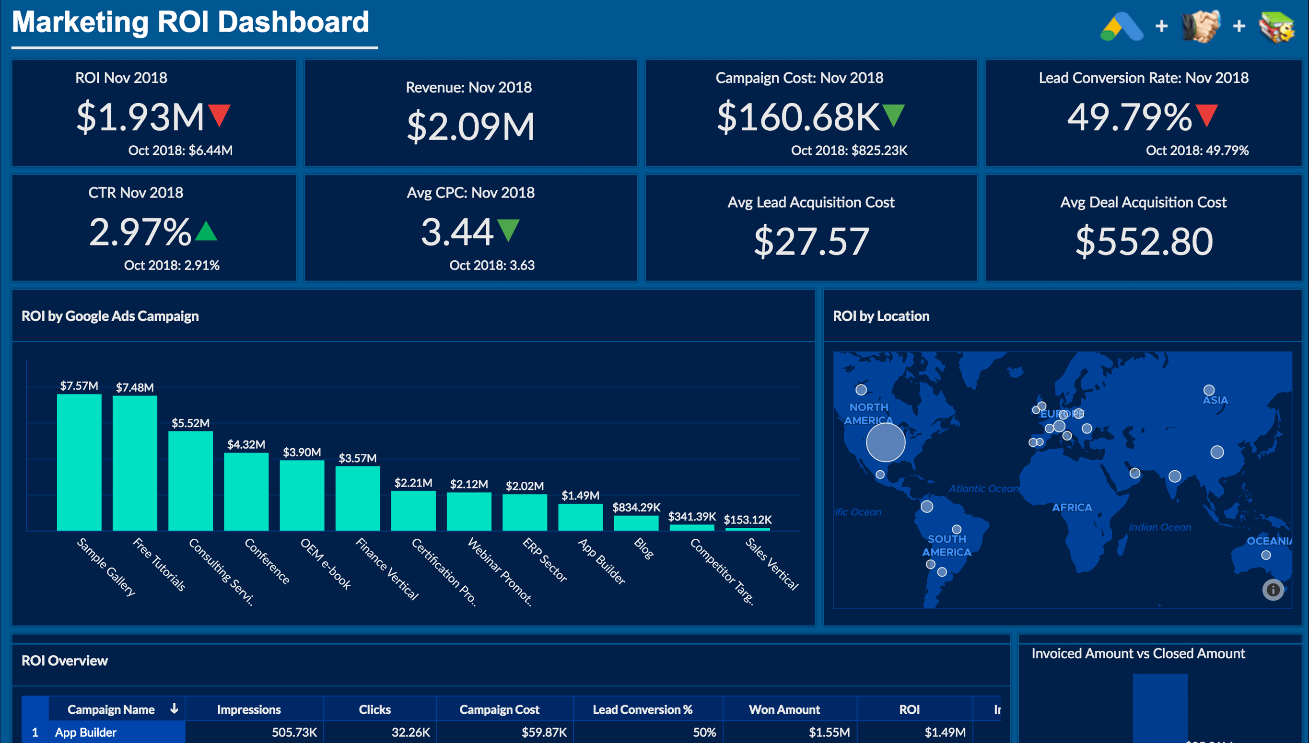
Task: Select the Won Amount column header
Action: coord(784,709)
